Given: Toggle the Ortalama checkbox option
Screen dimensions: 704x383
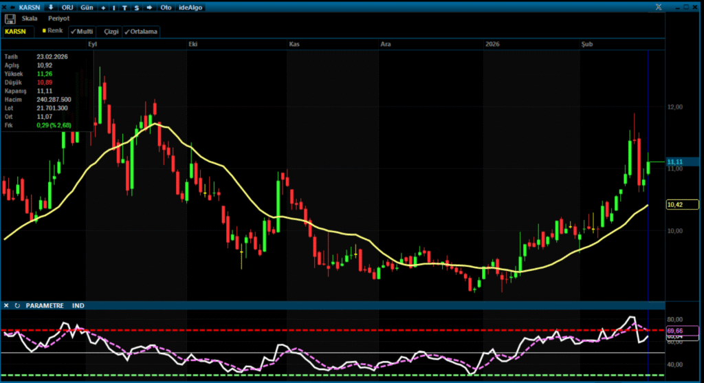Looking at the screenshot, I should (141, 32).
